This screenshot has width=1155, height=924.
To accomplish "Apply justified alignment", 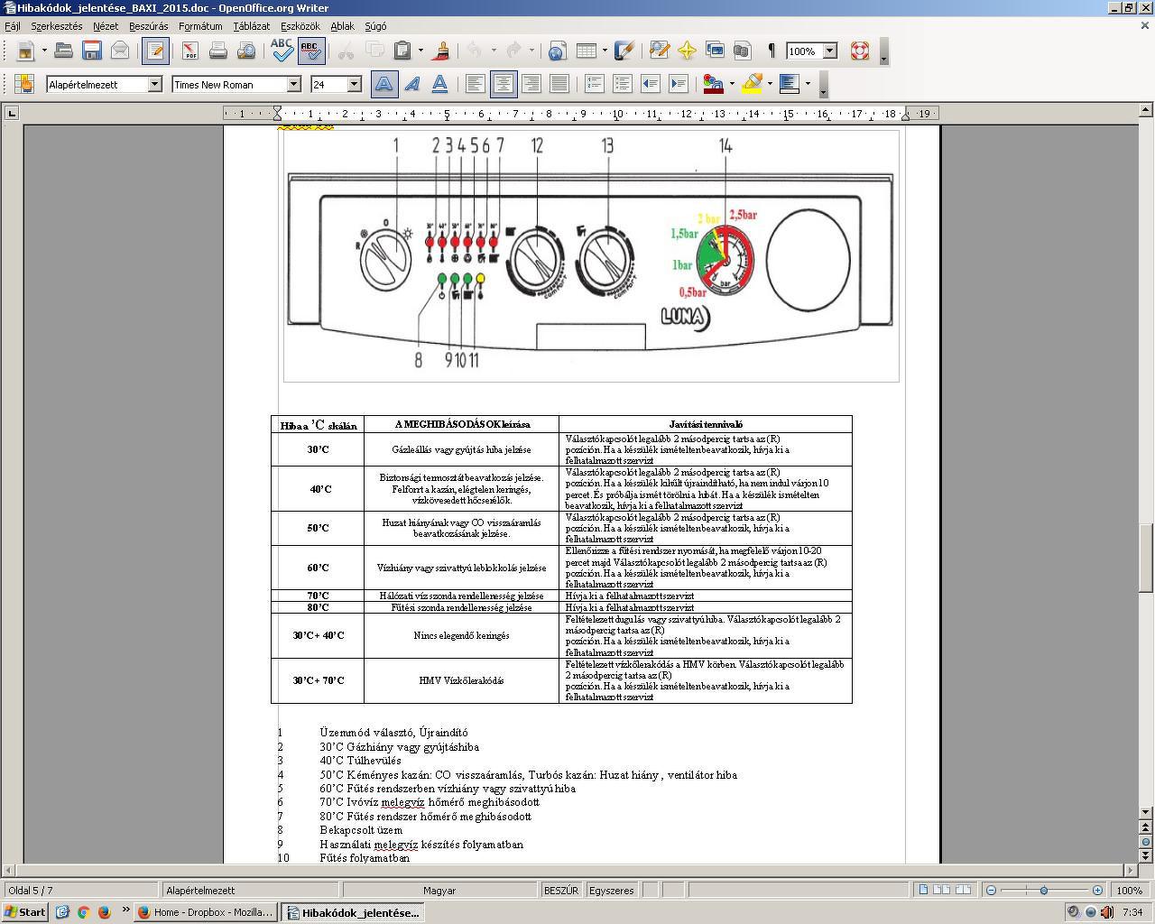I will [559, 84].
